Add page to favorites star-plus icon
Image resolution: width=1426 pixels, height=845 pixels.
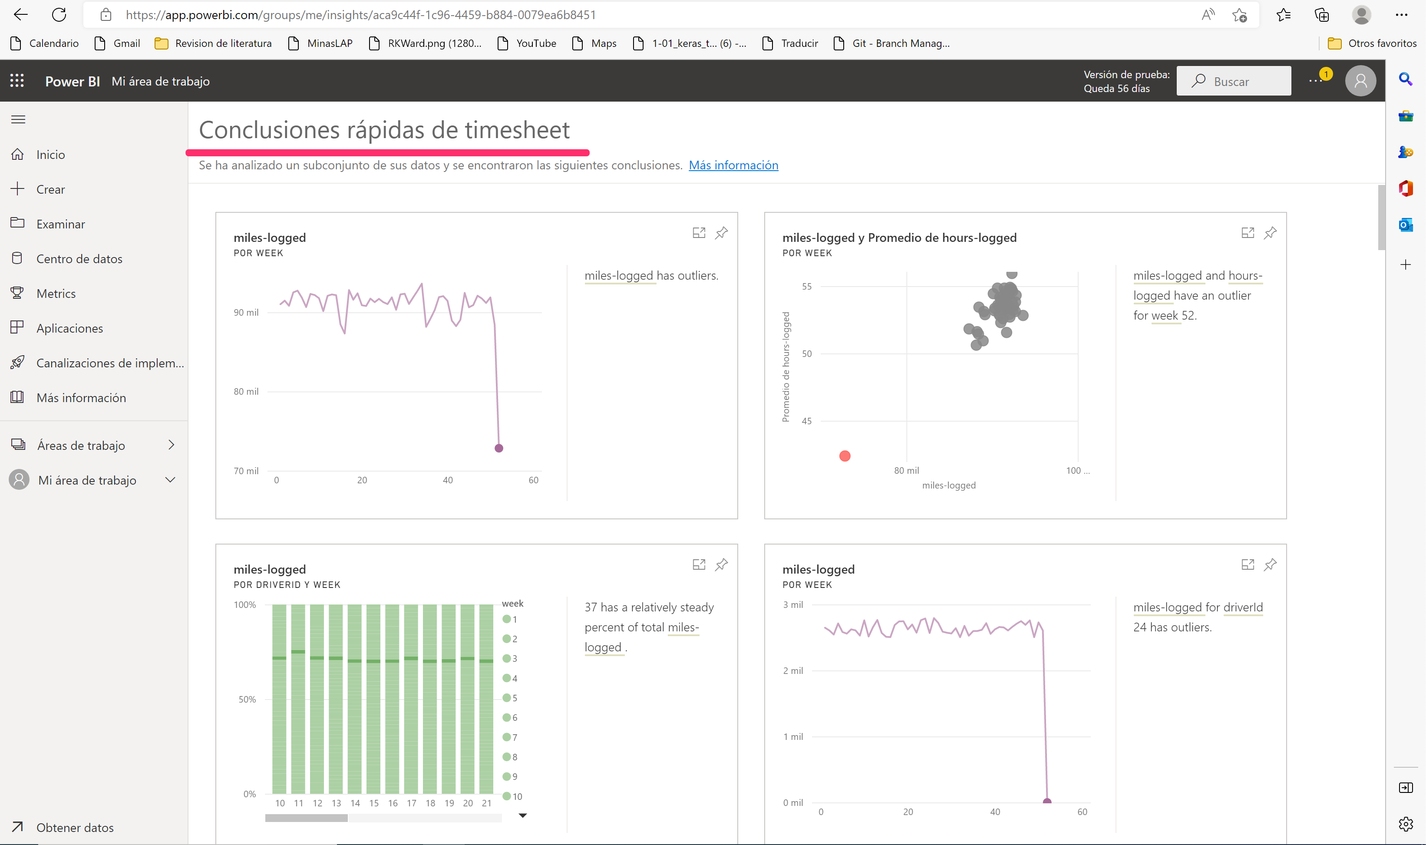(1239, 15)
